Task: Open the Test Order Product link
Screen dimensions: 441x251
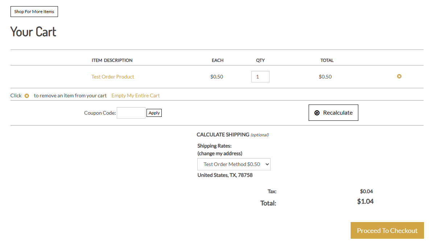Action: pos(112,77)
